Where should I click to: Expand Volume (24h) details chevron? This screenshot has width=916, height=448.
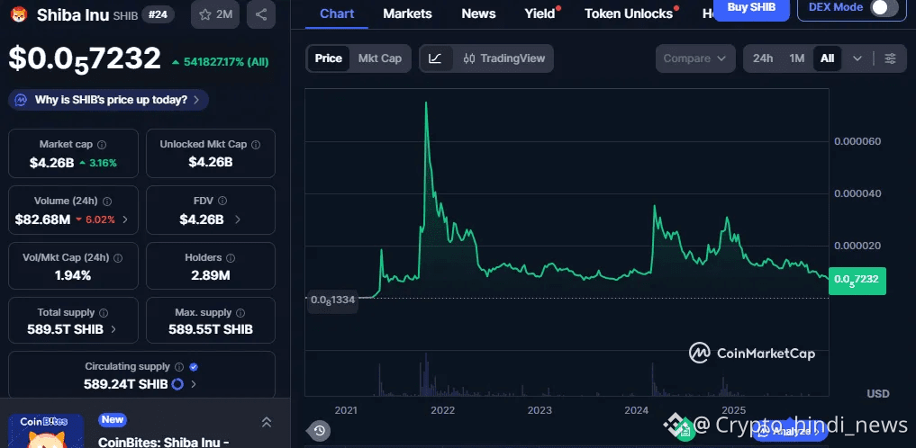pyautogui.click(x=125, y=220)
